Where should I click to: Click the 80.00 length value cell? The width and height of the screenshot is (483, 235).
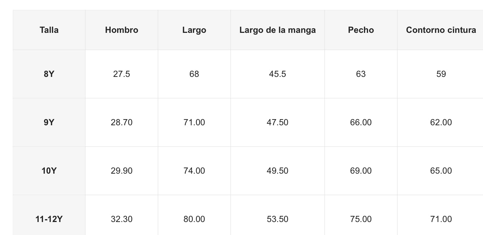click(x=194, y=219)
